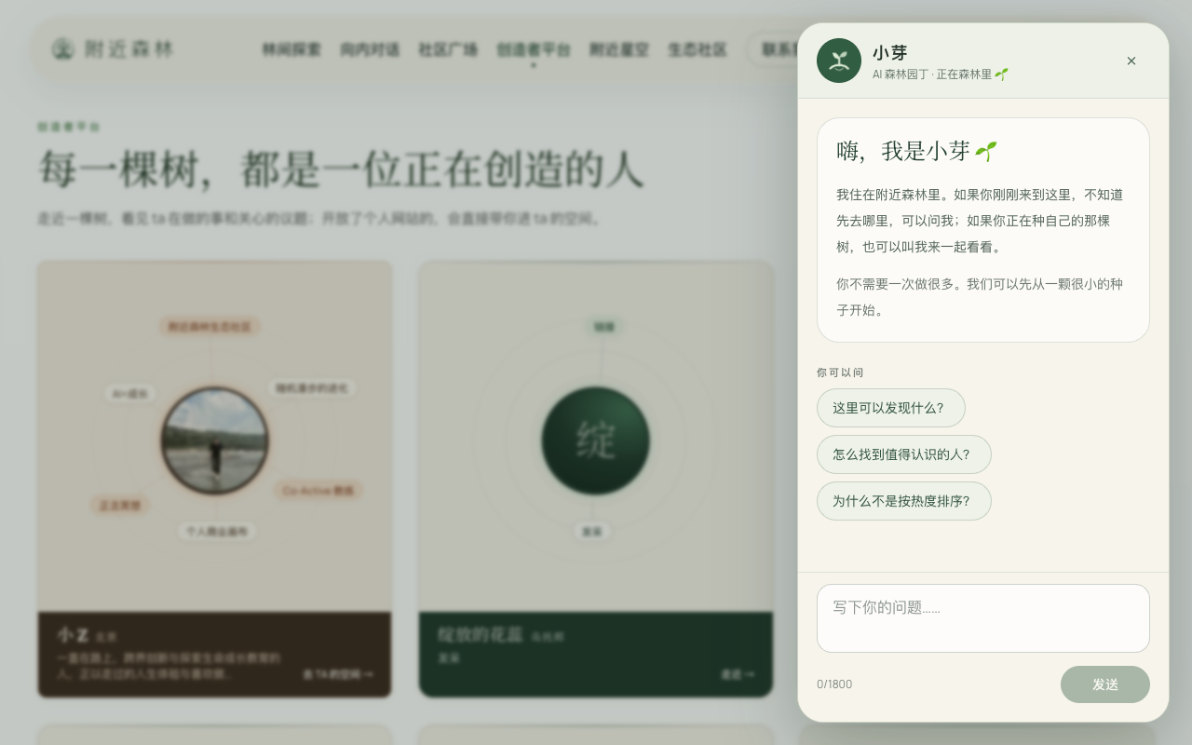Open the 生态社区 nav item

698,49
